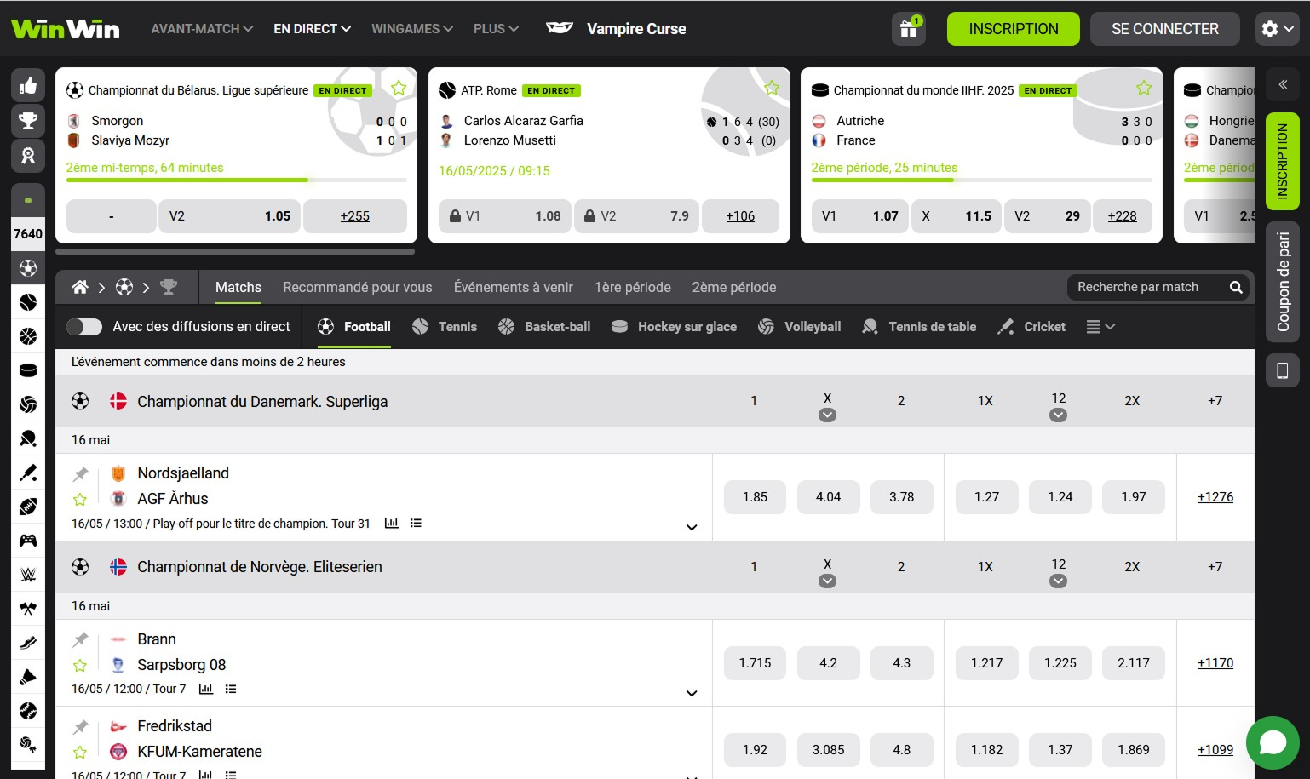Screen dimensions: 1310x779
Task: Pin the Brann match
Action: [80, 639]
